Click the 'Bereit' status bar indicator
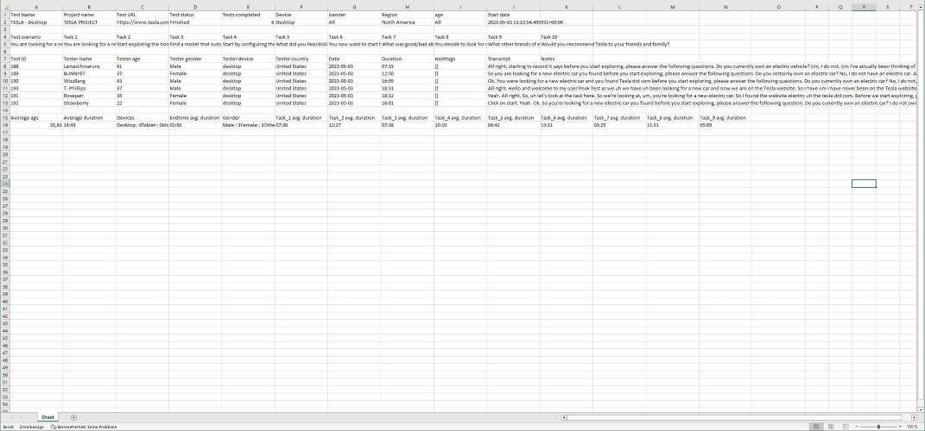Screen dimensions: 925x431 8,427
